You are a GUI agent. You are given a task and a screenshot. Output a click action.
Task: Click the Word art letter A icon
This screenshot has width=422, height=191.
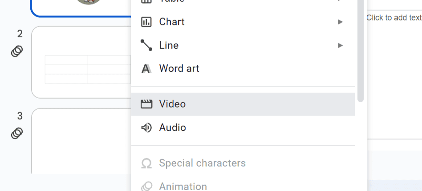point(146,69)
